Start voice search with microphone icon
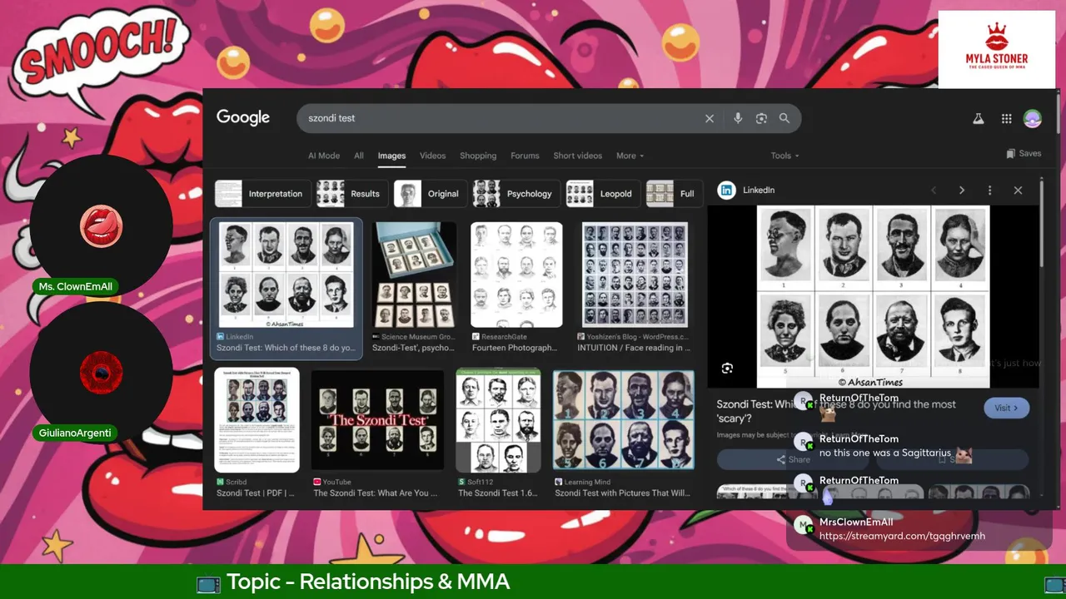Viewport: 1066px width, 599px height. click(738, 118)
